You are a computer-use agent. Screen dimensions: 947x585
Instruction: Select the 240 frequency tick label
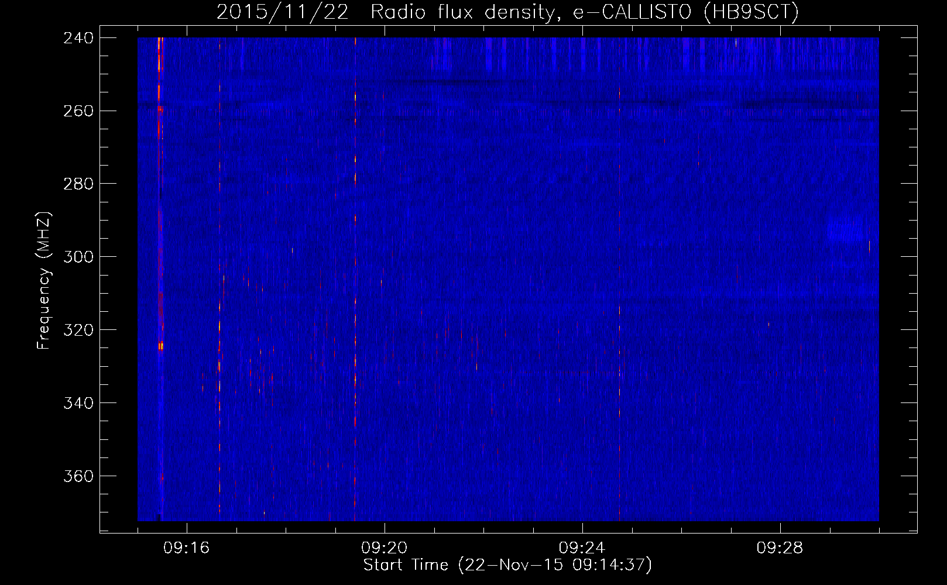(x=78, y=37)
